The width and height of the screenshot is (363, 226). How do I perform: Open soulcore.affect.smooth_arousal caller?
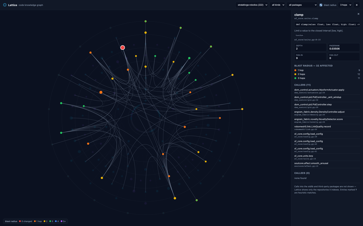327,164
